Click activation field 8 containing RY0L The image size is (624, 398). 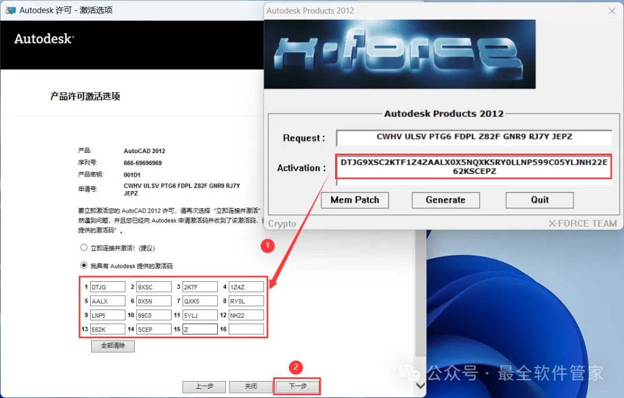tap(246, 301)
